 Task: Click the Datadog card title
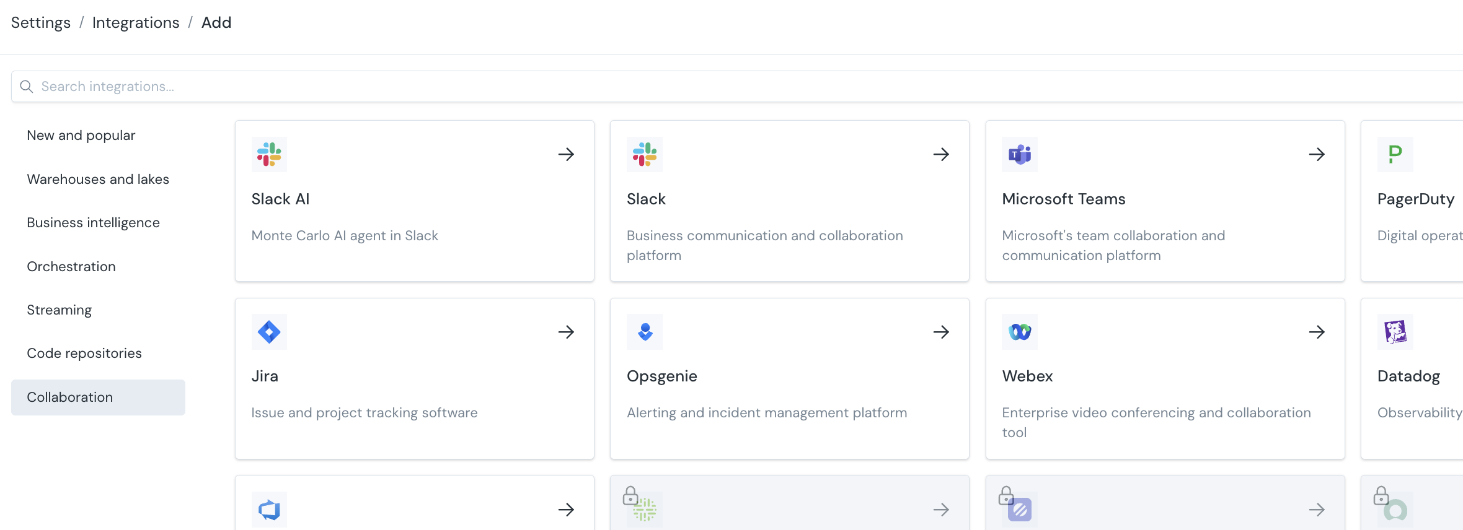(x=1408, y=376)
